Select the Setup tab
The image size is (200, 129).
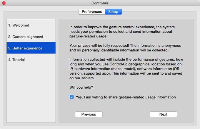tap(114, 12)
